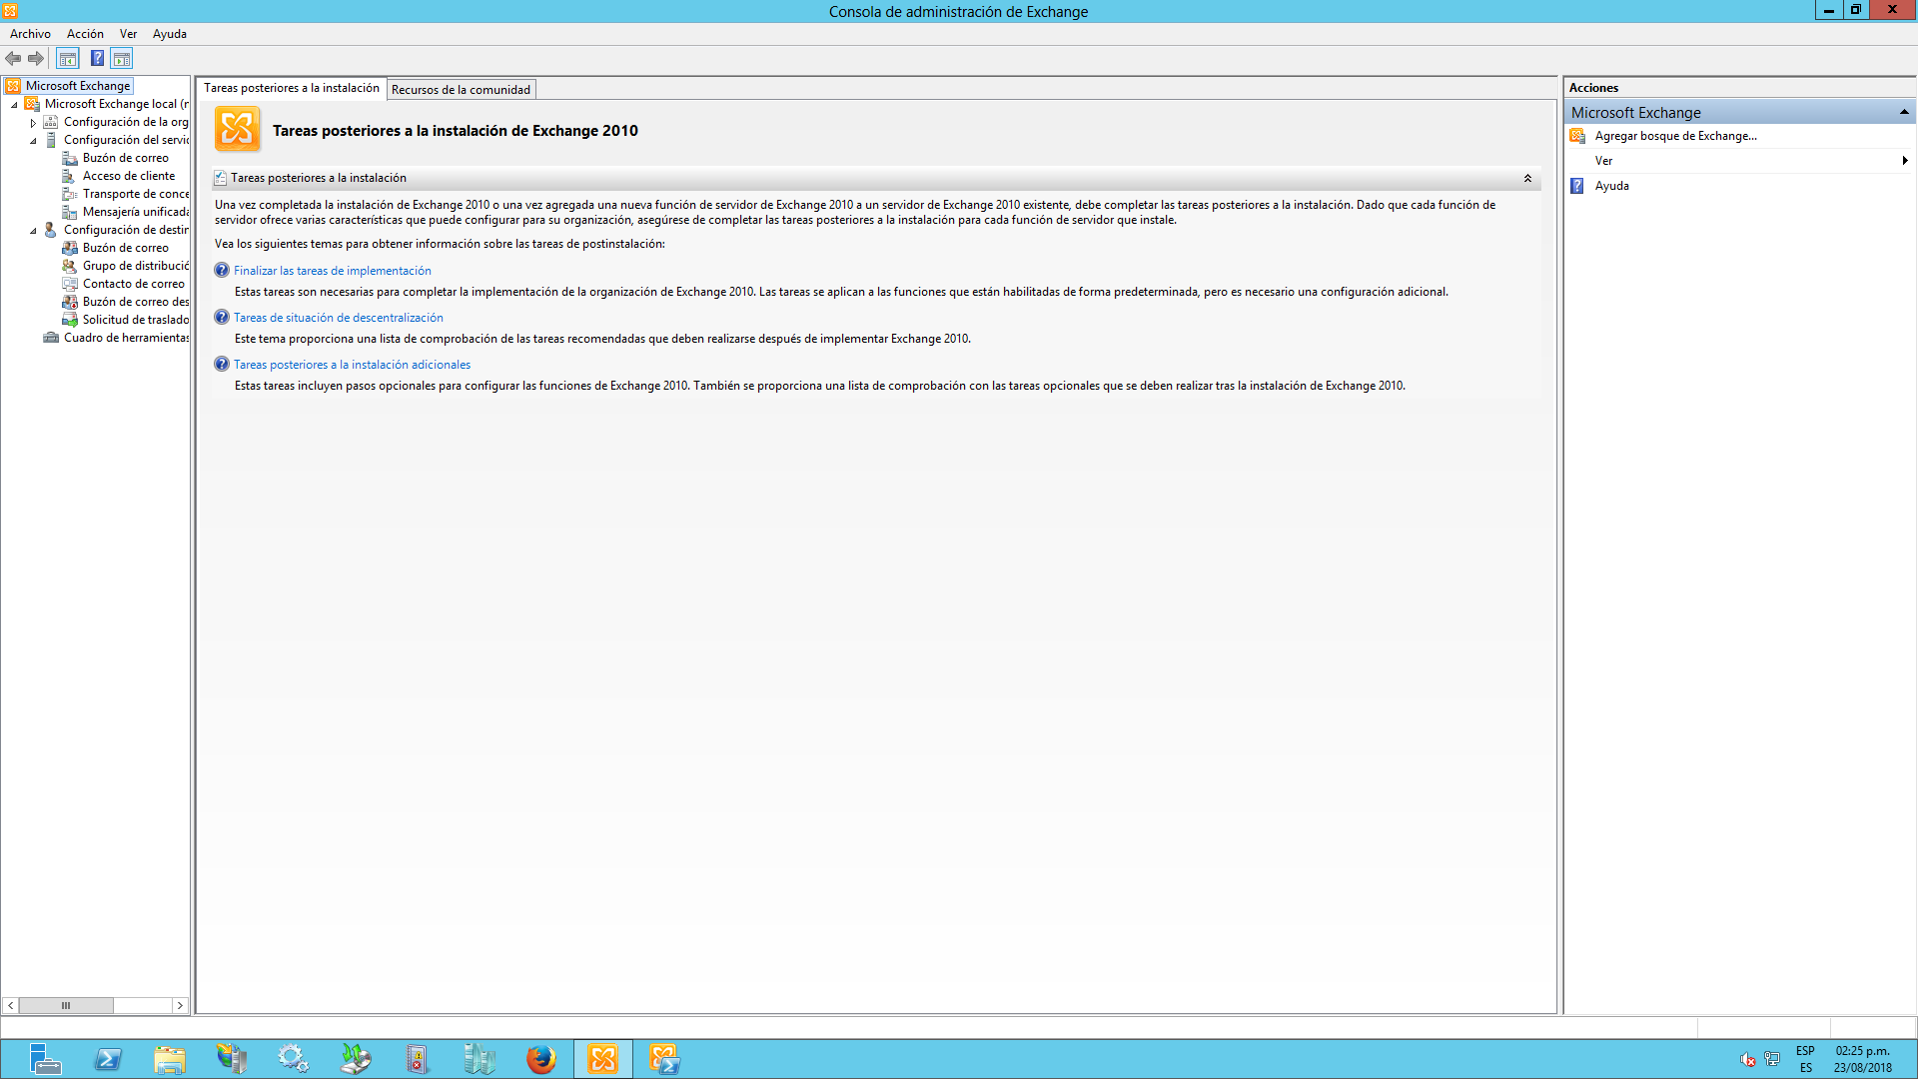1918x1079 pixels.
Task: Toggle the show/hide console tree toolbar icon
Action: (x=68, y=59)
